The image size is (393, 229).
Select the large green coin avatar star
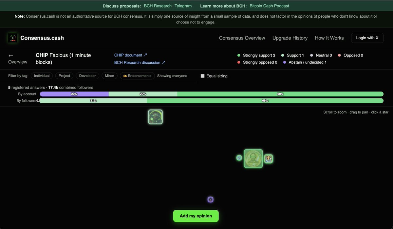253,159
